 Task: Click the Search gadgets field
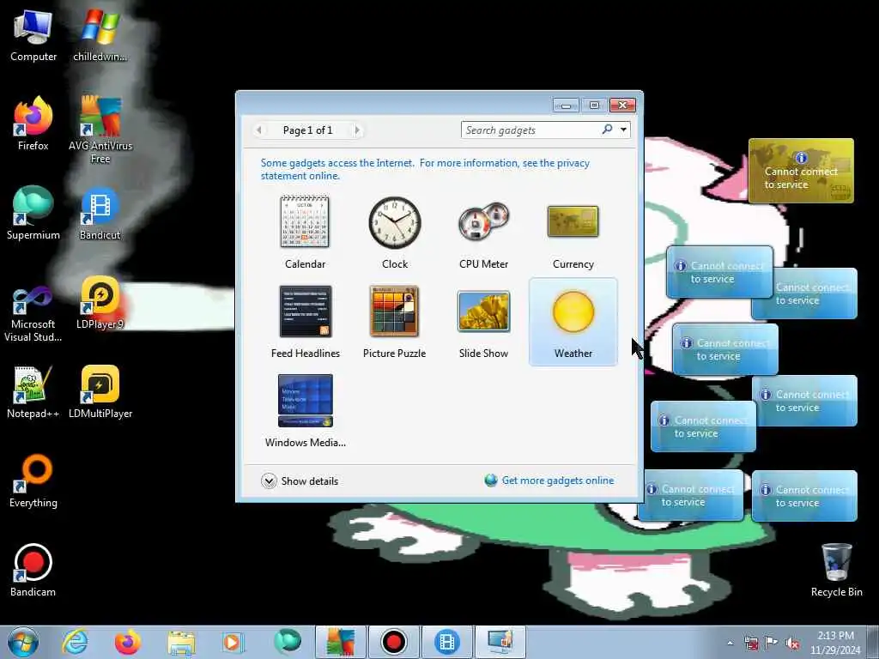coord(530,130)
